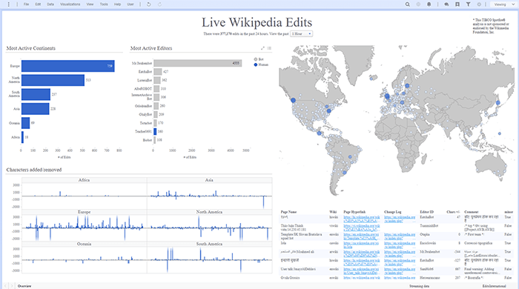This screenshot has width=519, height=289.
Task: Toggle the Human legend marker
Action: coord(256,64)
